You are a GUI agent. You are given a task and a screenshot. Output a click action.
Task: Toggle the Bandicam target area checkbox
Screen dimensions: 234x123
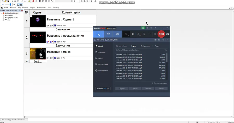(95, 40)
